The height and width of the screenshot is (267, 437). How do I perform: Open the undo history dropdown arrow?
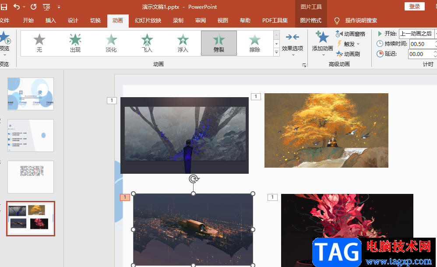point(24,7)
